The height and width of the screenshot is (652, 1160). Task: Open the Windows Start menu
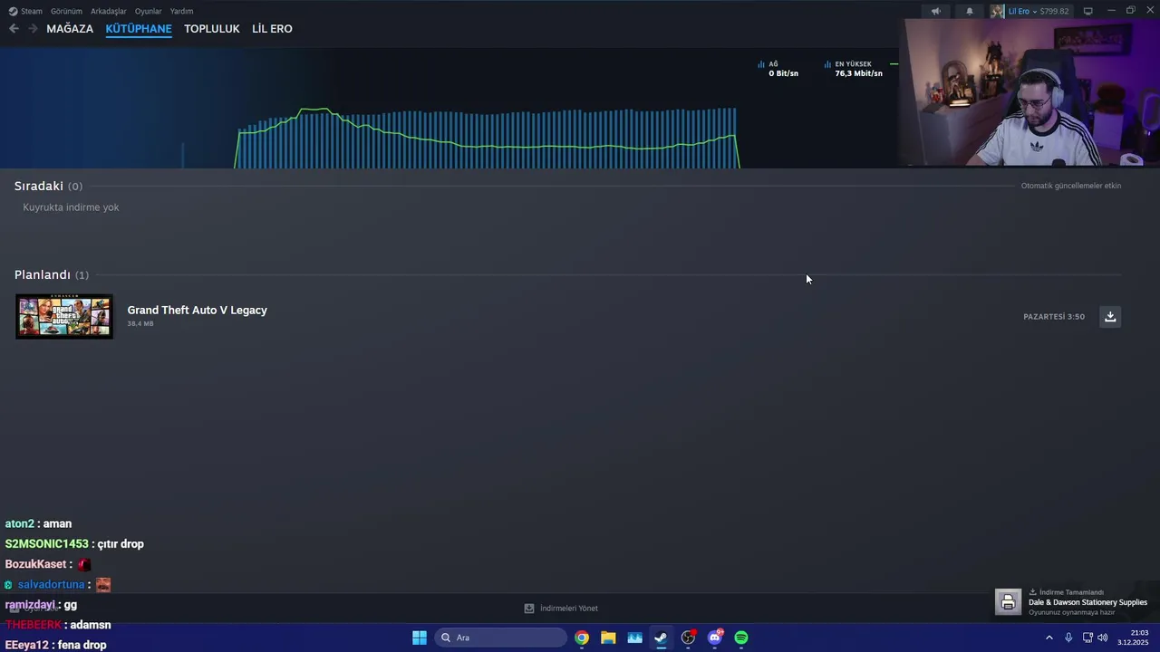coord(420,638)
